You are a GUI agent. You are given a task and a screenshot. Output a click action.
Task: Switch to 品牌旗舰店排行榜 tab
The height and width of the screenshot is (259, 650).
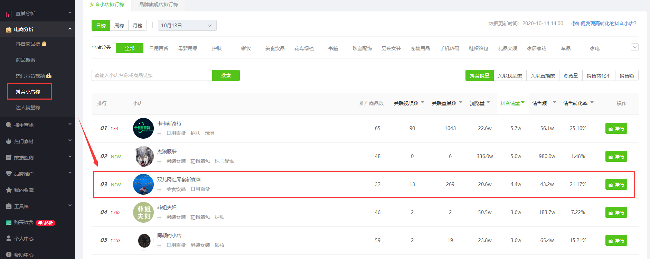(159, 4)
